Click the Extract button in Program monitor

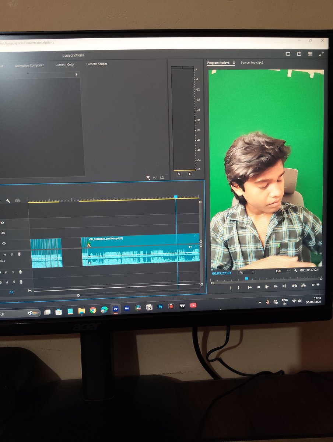coord(303,285)
